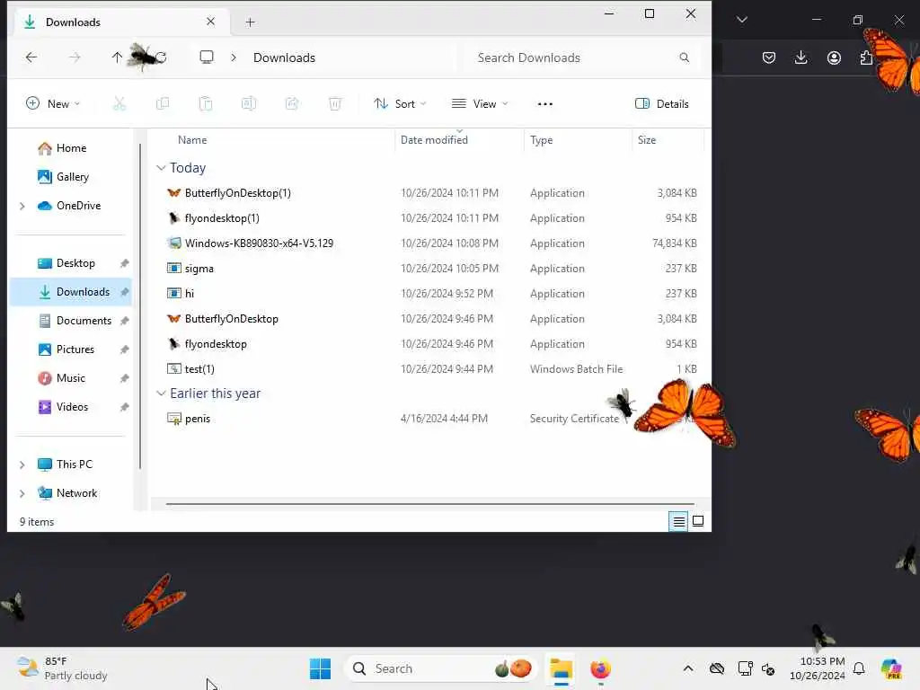Expand OneDrive in the sidebar
Image resolution: width=920 pixels, height=690 pixels.
22,206
